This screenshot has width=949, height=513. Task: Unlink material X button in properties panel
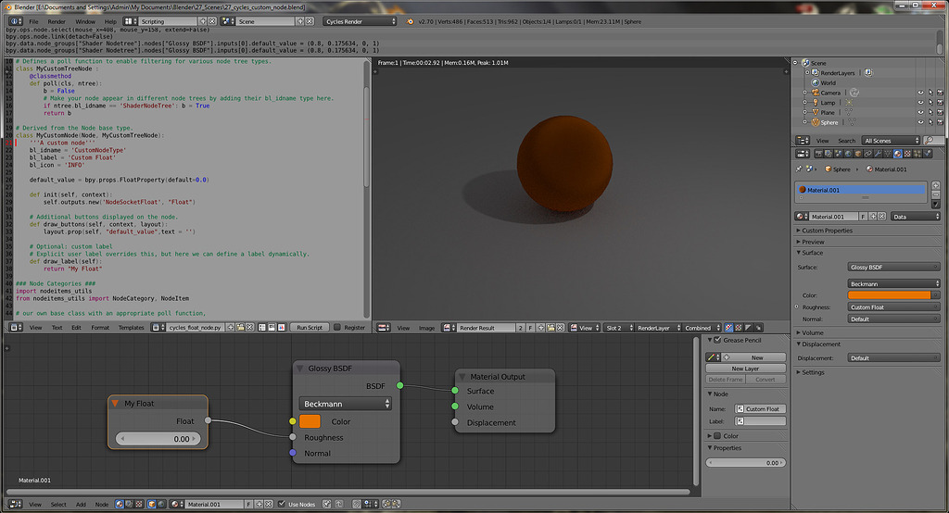[x=882, y=216]
